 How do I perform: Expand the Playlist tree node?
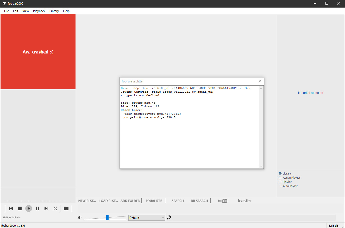280,182
